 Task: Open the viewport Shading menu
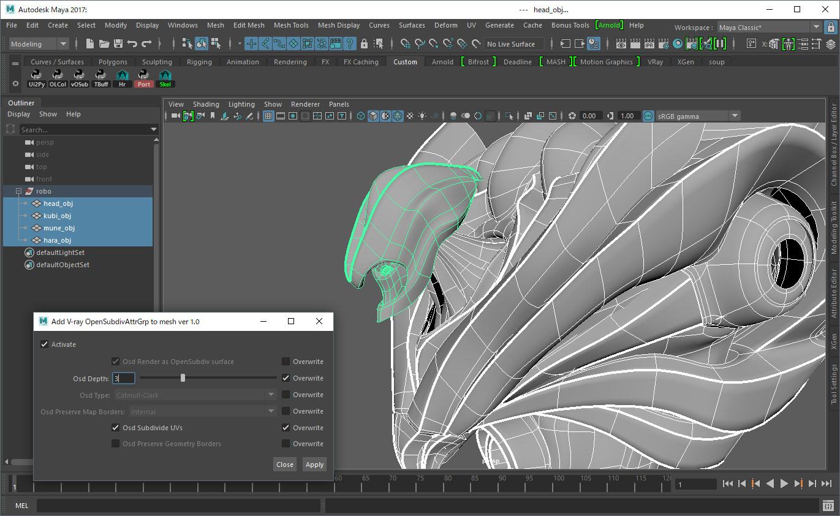point(206,104)
